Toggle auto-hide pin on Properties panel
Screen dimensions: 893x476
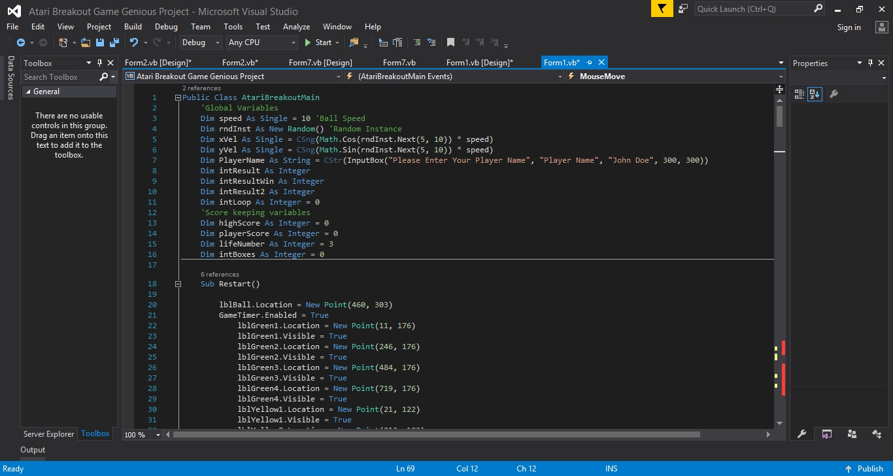click(870, 63)
